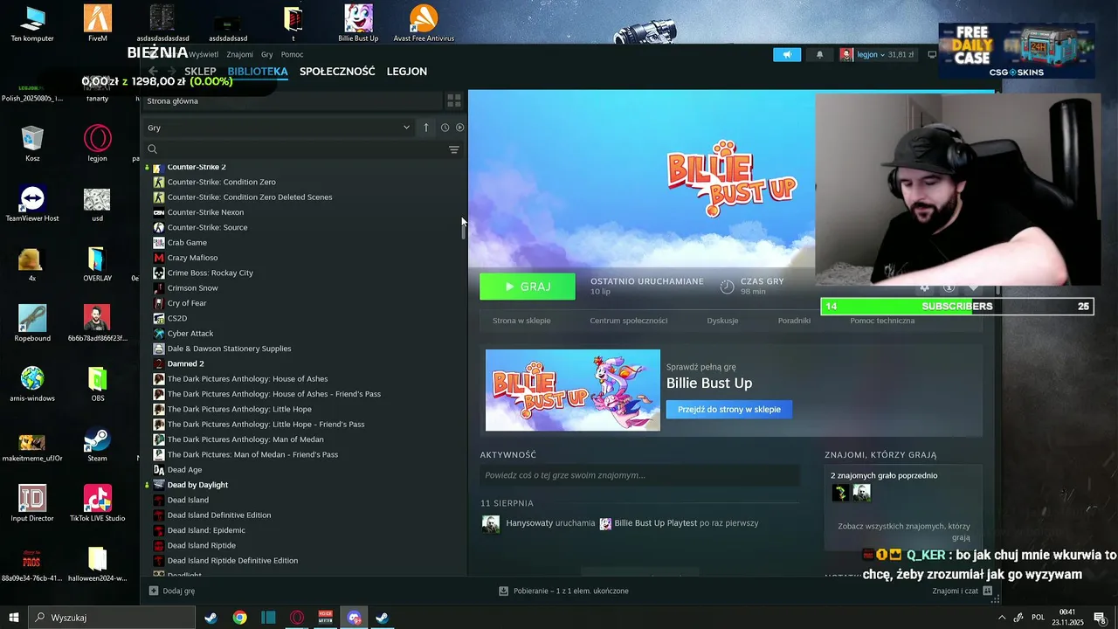
Task: Open Dyskusje link
Action: tap(722, 321)
